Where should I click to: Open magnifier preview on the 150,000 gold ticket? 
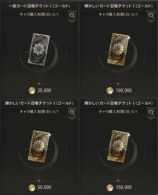pyautogui.click(x=151, y=113)
